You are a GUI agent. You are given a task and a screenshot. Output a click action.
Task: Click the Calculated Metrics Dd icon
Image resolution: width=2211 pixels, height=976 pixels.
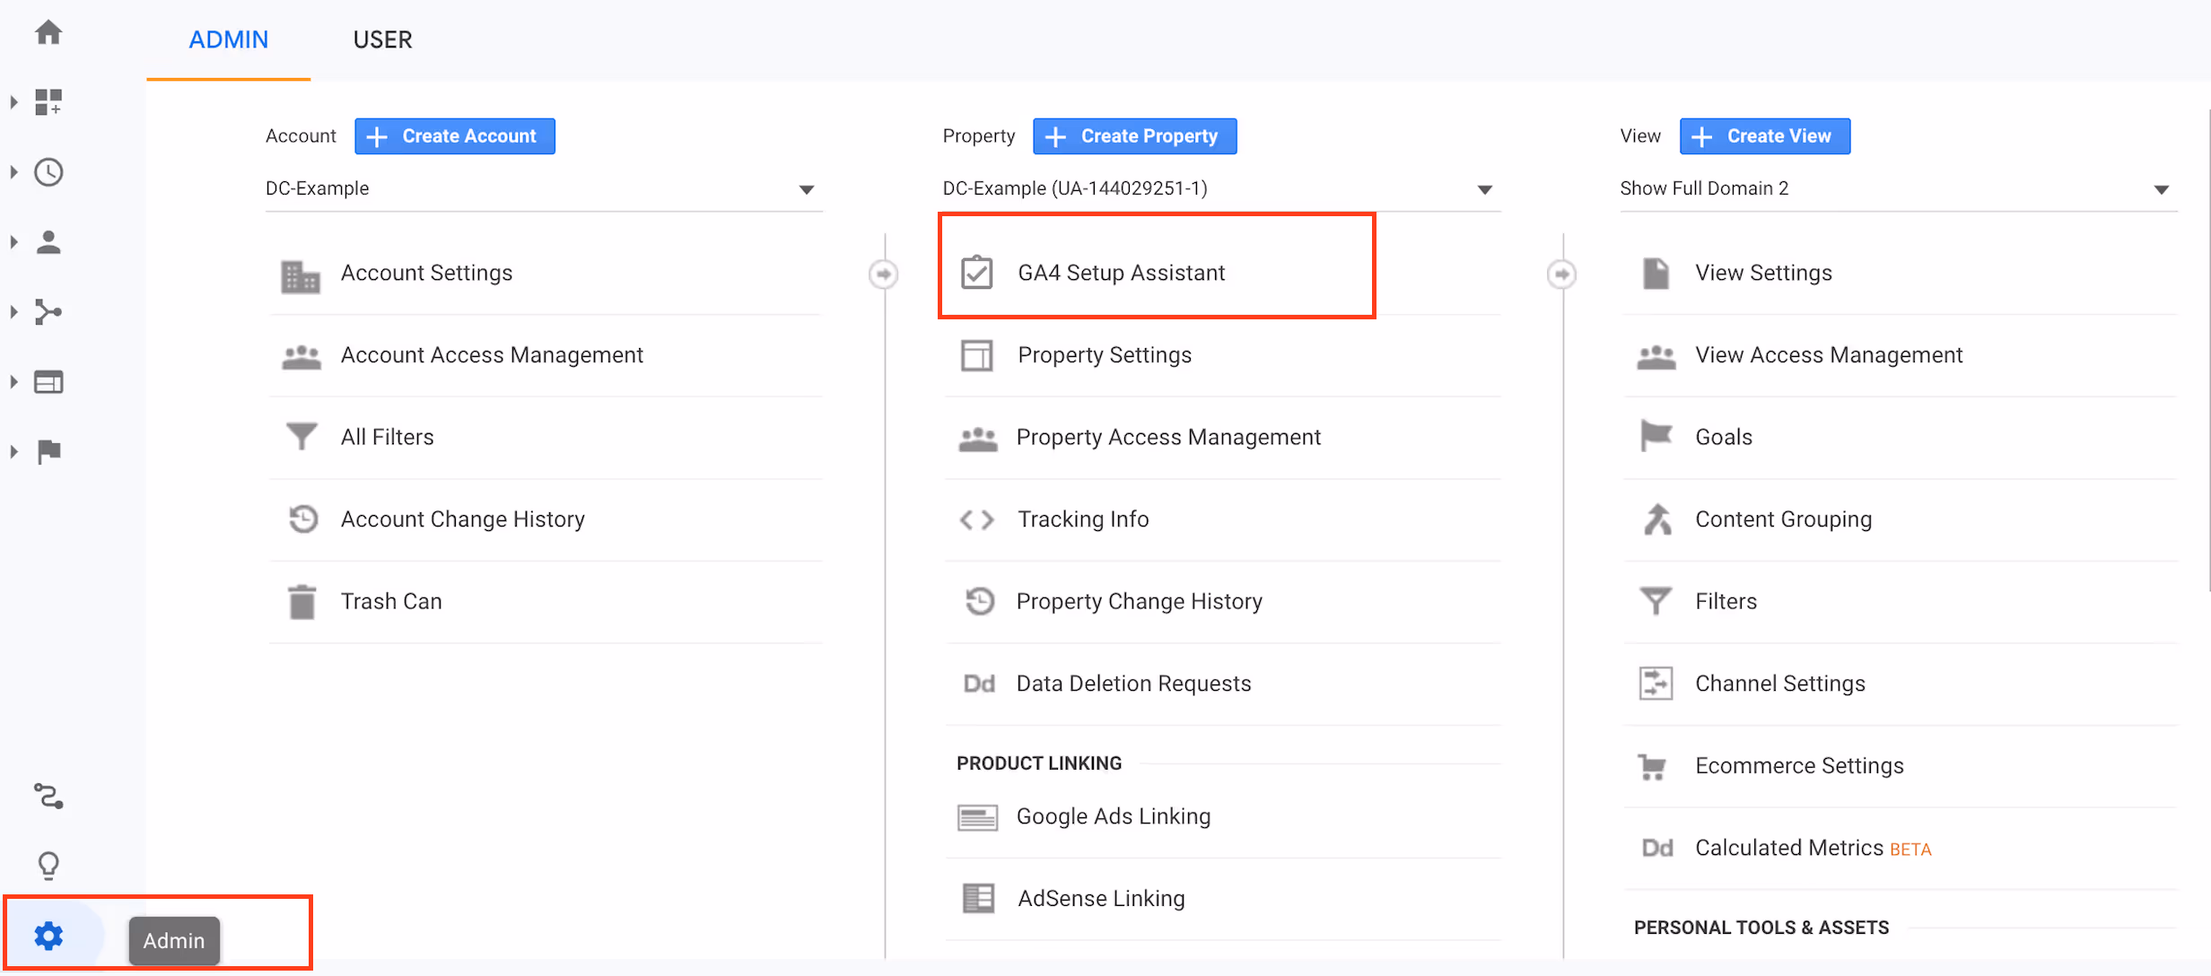pyautogui.click(x=1656, y=849)
